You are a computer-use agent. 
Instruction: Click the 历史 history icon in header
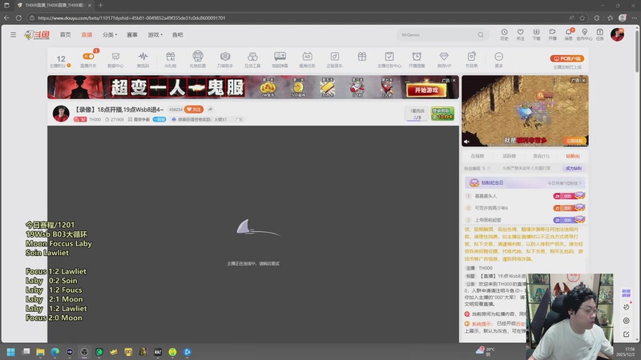504,34
